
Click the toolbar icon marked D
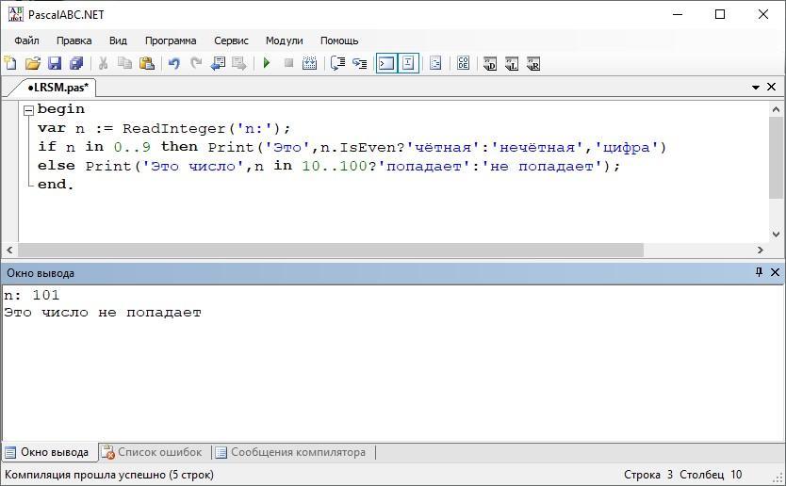[x=490, y=64]
